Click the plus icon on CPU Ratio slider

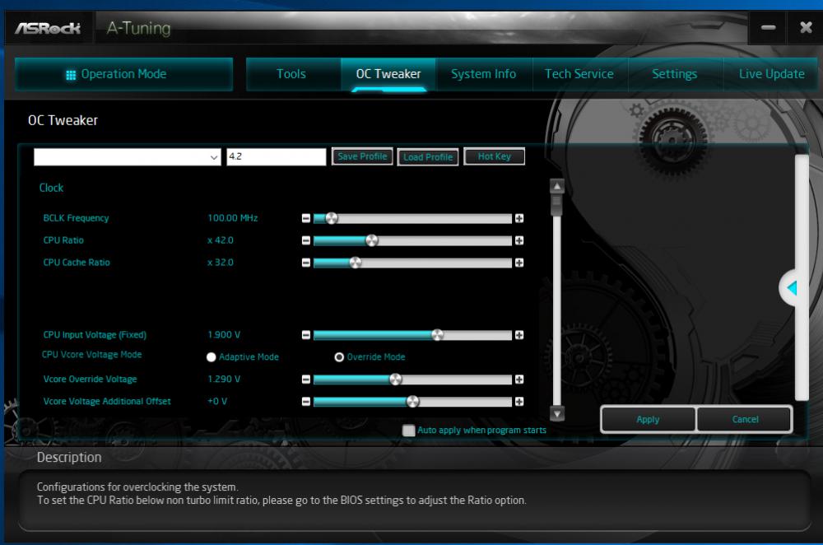point(520,240)
